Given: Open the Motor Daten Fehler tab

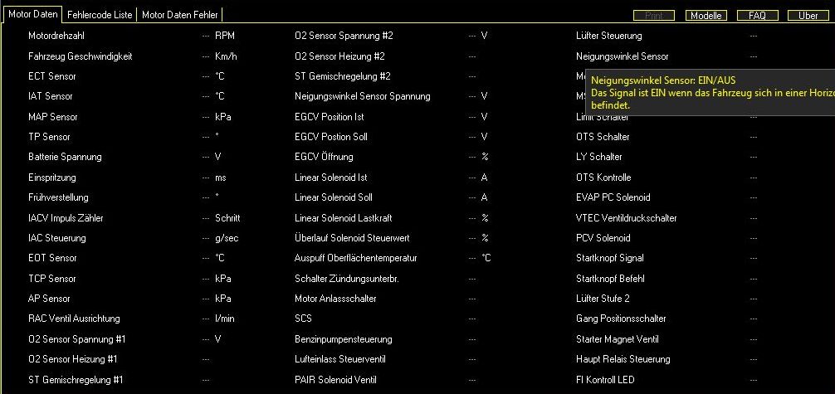Looking at the screenshot, I should 179,15.
